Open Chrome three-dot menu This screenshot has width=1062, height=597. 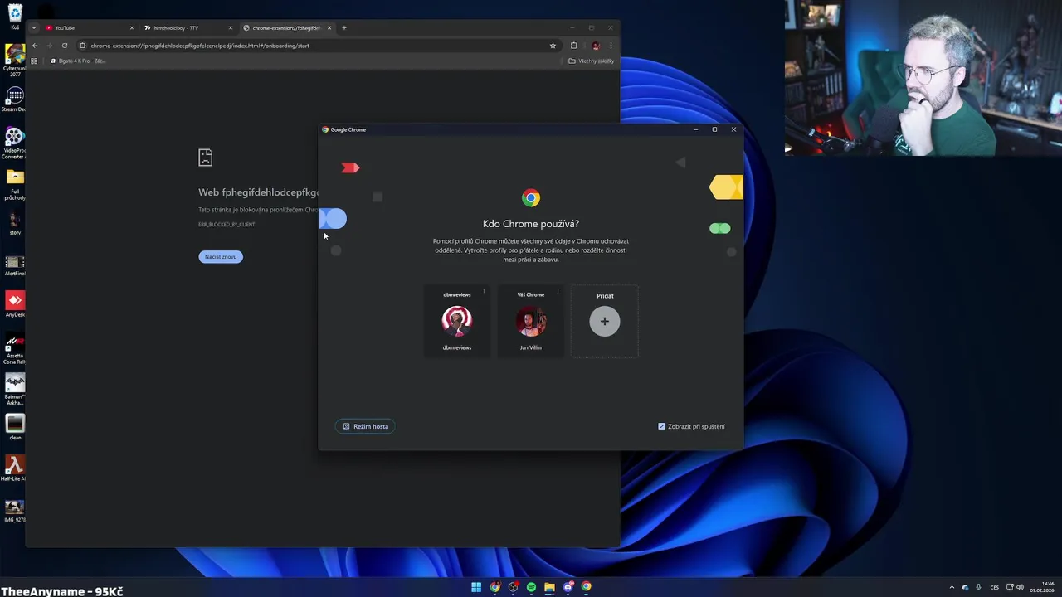[x=611, y=46]
